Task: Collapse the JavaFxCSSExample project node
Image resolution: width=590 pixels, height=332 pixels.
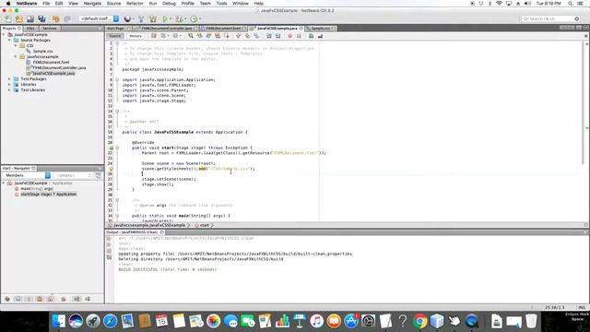Action: (x=4, y=35)
